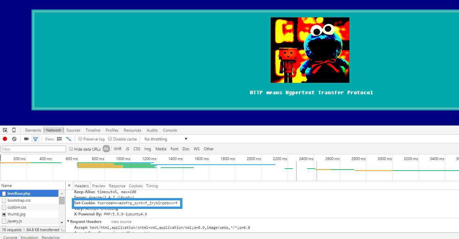This screenshot has height=239, width=459.
Task: Click the Accept request header value
Action: (x=170, y=228)
